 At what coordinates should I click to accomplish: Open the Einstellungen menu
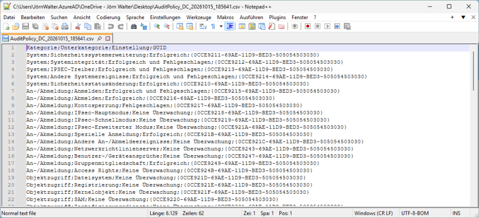165,17
